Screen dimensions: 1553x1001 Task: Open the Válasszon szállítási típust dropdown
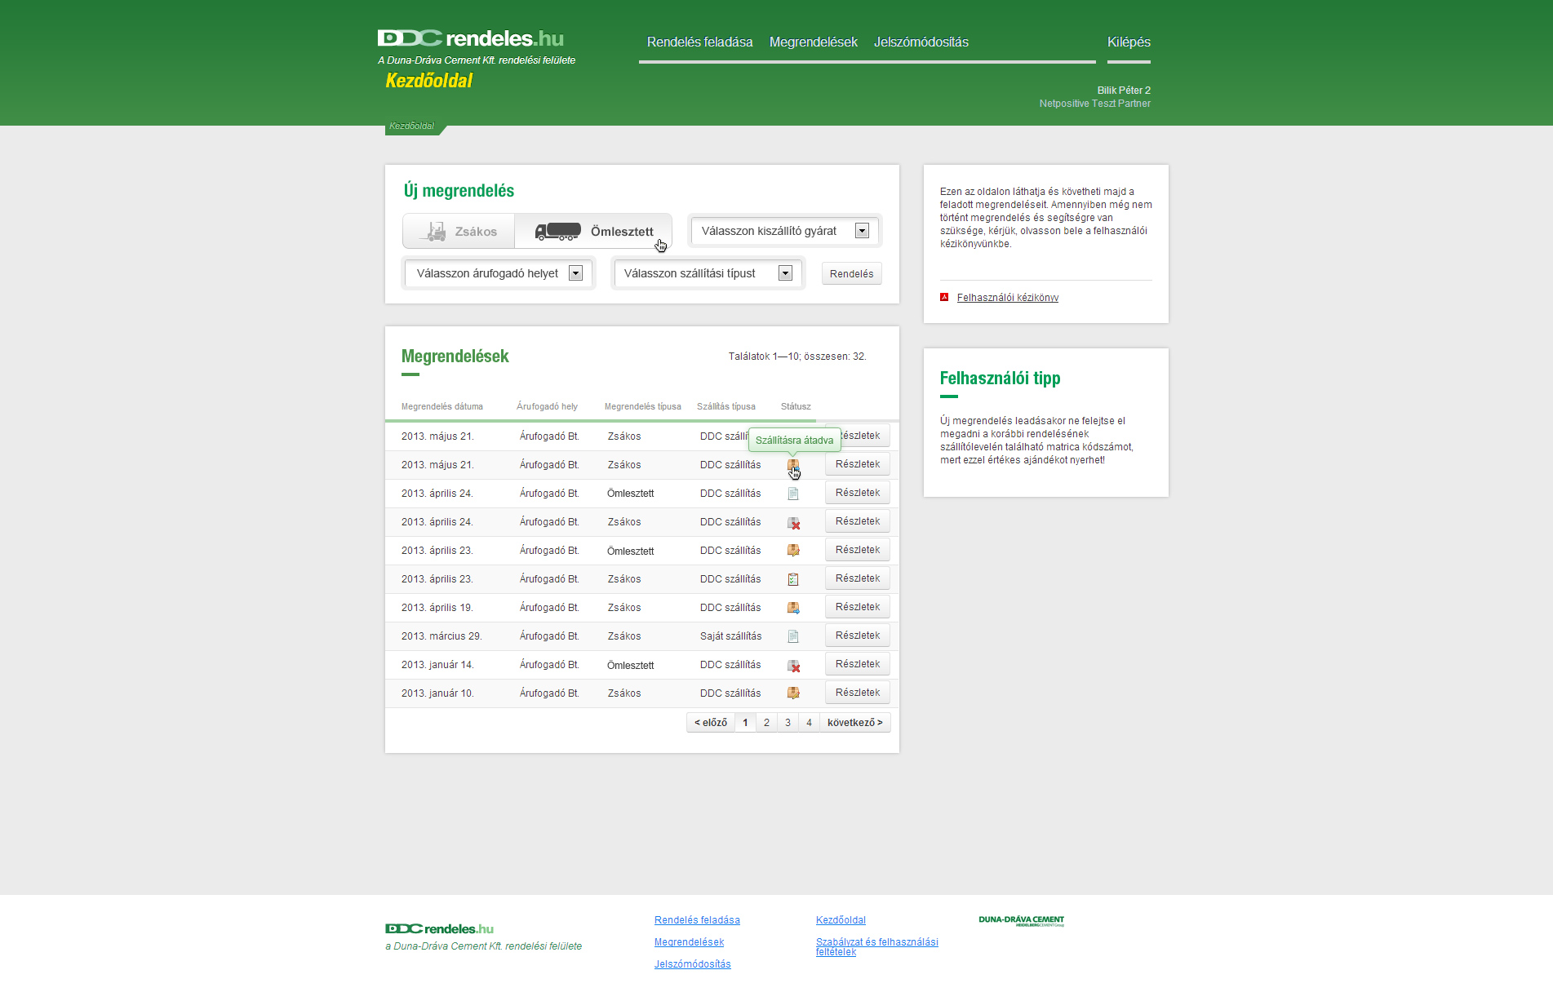(708, 273)
